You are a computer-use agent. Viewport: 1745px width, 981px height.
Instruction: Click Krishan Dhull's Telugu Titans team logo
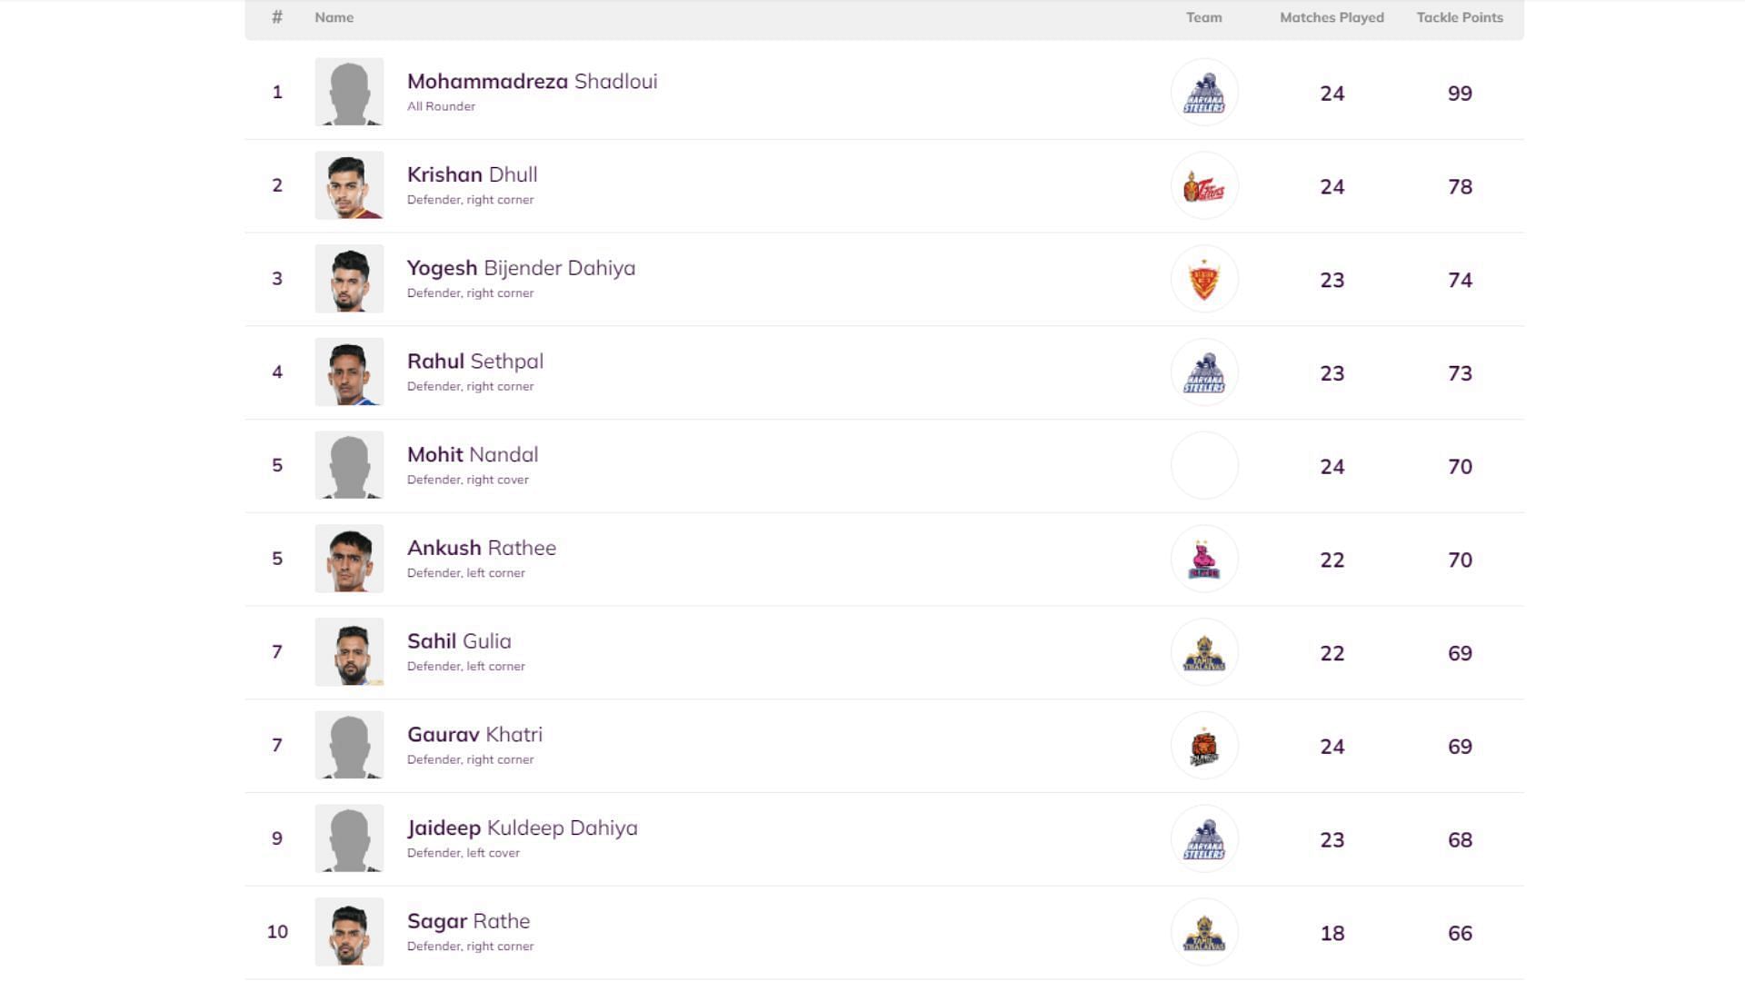click(x=1204, y=186)
